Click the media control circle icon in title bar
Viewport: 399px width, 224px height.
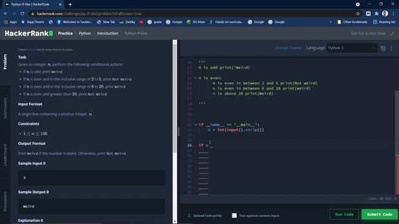tap(358, 4)
